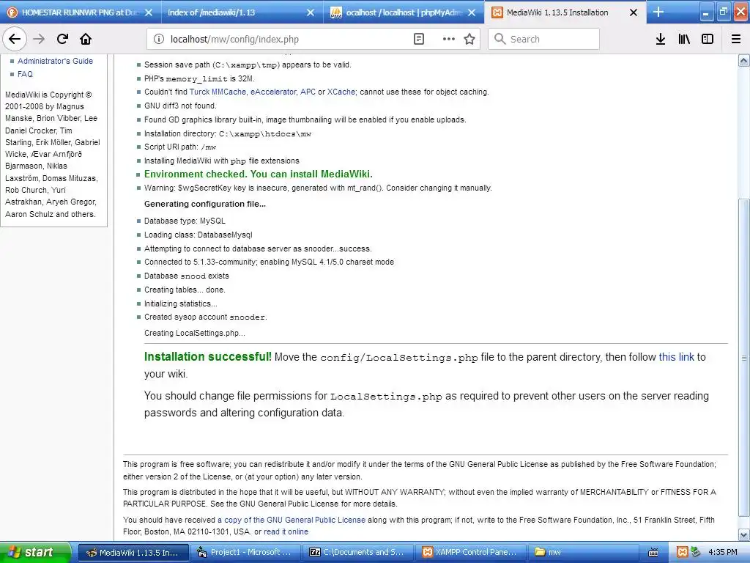Open 'a copy of the GNU General Public License'

pyautogui.click(x=292, y=520)
